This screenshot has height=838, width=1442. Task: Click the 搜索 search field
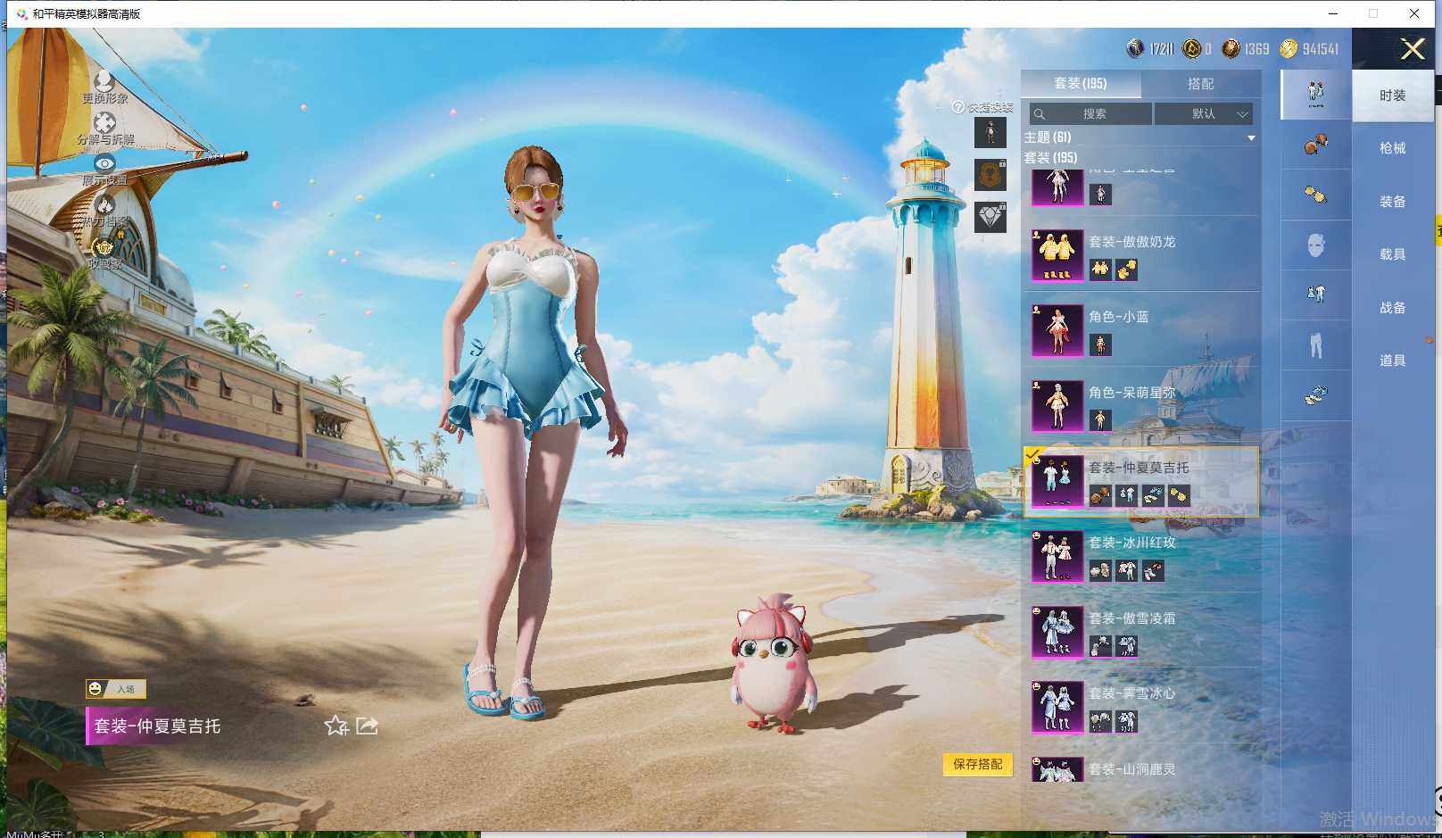(x=1090, y=113)
